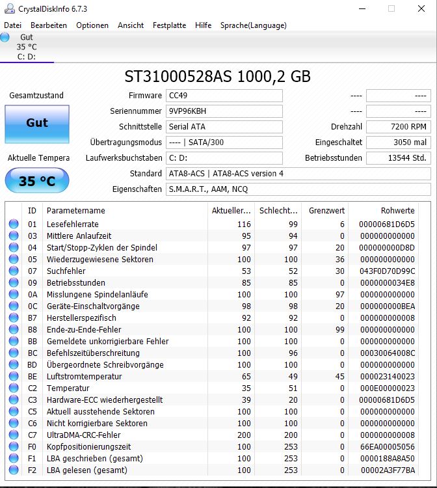Open the Bearbeiten menu
The width and height of the screenshot is (437, 488).
49,25
